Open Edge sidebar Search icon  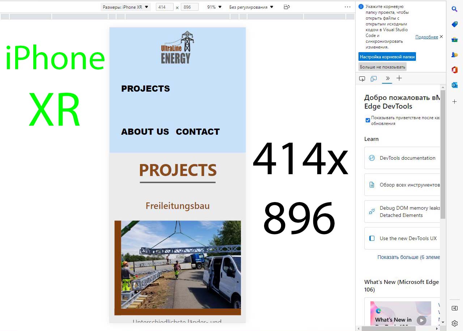454,9
